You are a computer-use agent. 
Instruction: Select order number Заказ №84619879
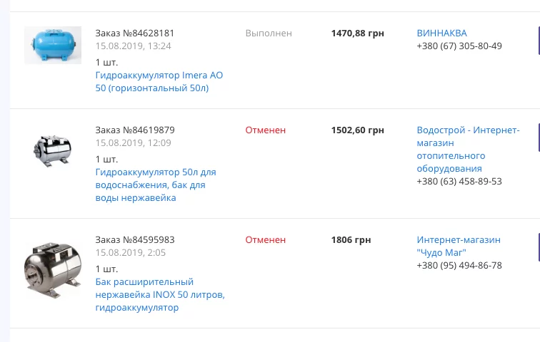pos(135,130)
